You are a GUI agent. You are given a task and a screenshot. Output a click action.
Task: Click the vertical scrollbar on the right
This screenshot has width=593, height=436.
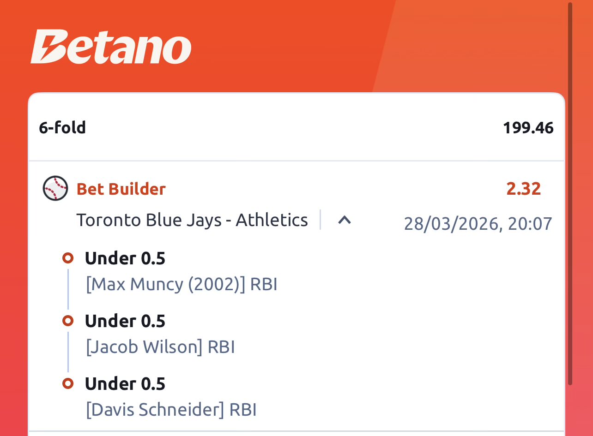click(570, 194)
